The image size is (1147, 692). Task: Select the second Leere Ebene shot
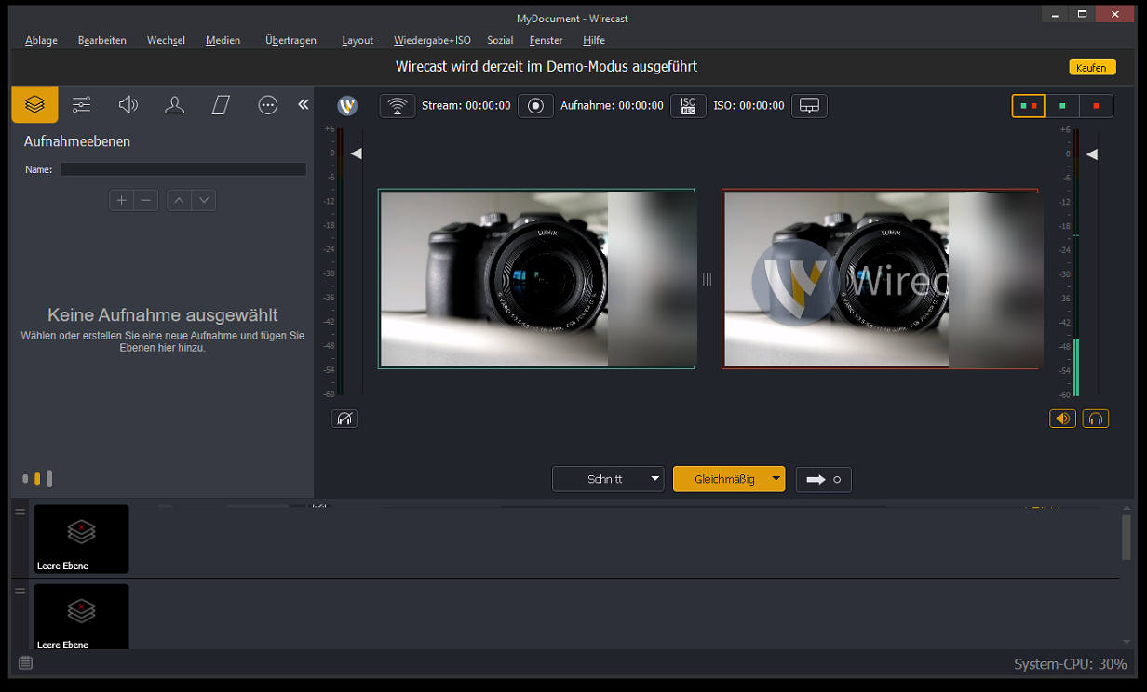click(x=81, y=616)
